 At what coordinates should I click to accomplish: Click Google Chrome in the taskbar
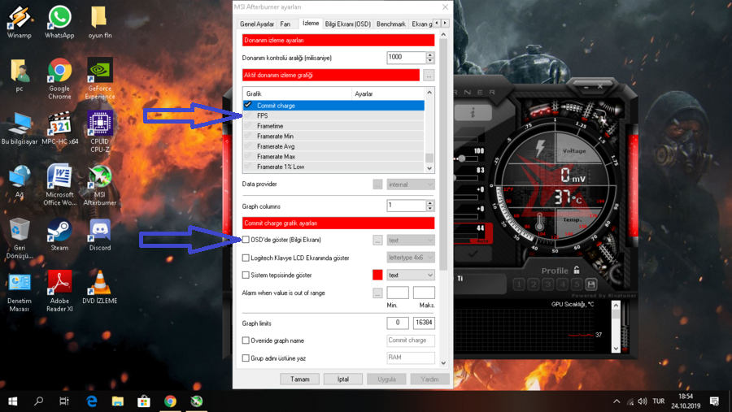point(170,401)
